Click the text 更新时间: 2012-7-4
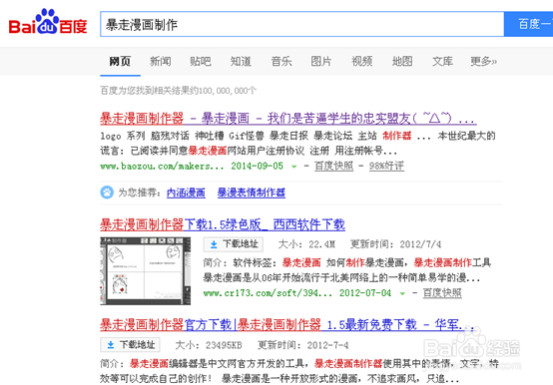The image size is (553, 385). pyautogui.click(x=303, y=345)
